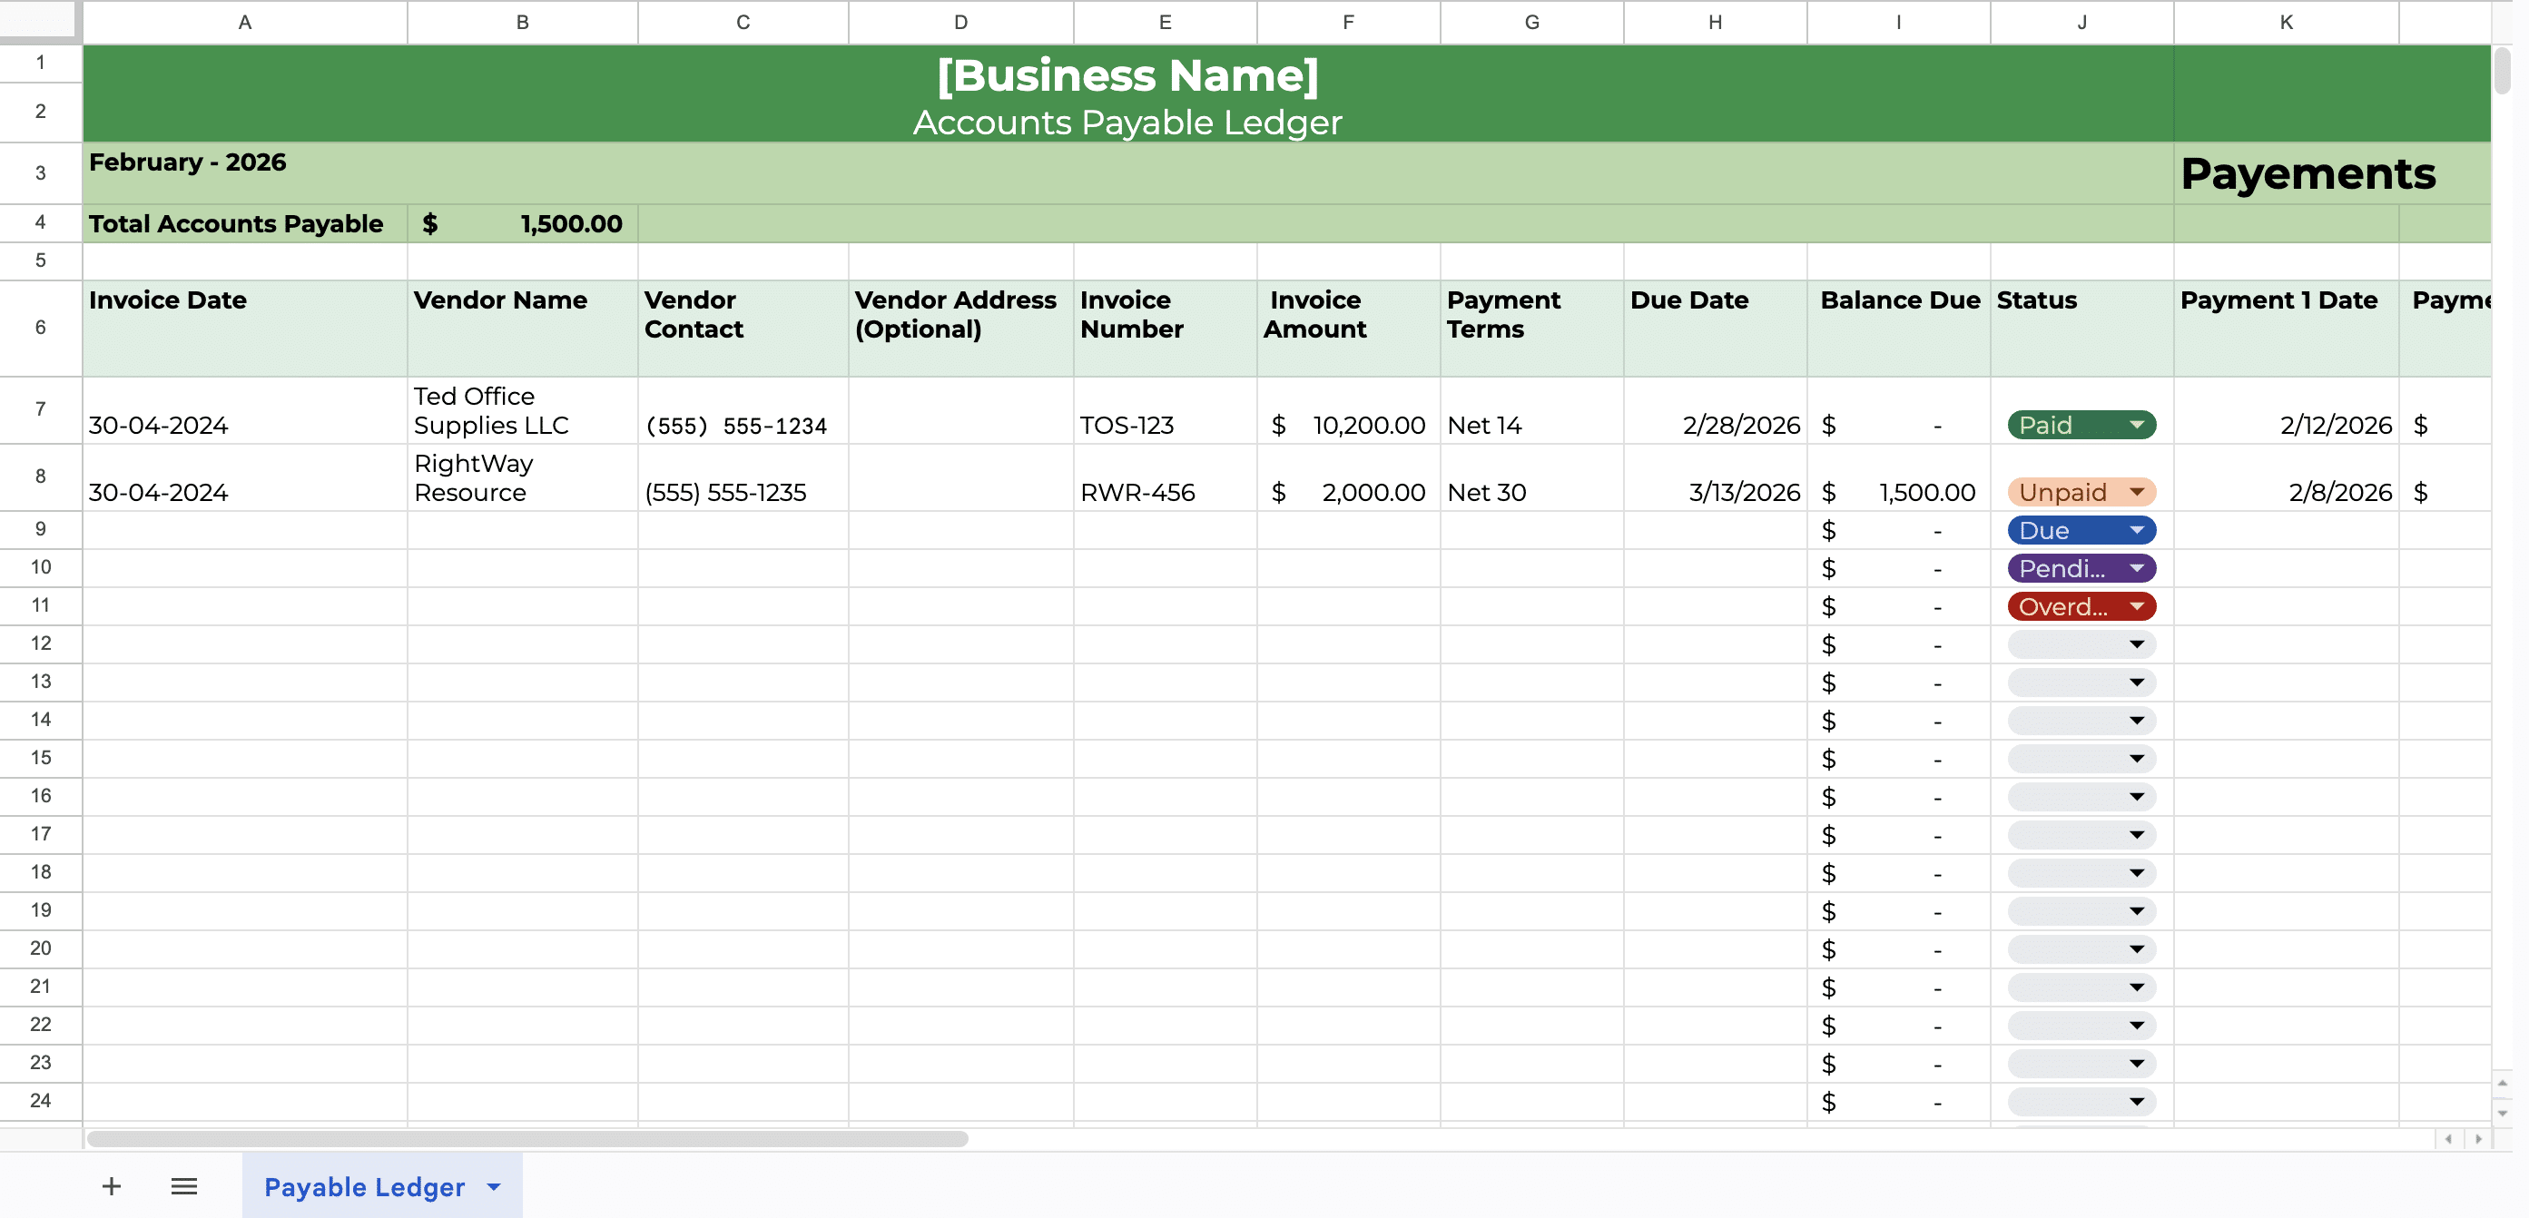This screenshot has width=2529, height=1218.
Task: Expand the Due status dropdown in row 9
Action: click(x=2135, y=530)
